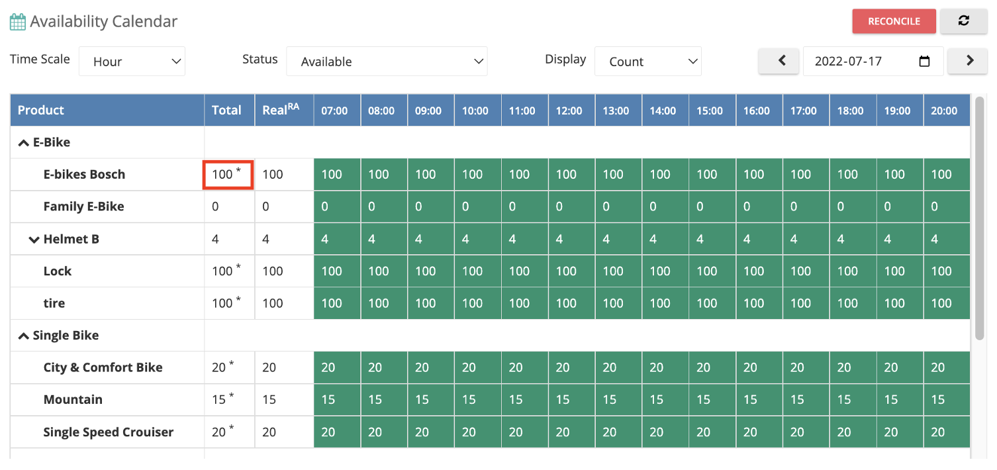This screenshot has width=997, height=470.
Task: Open date picker calendar icon
Action: coord(925,62)
